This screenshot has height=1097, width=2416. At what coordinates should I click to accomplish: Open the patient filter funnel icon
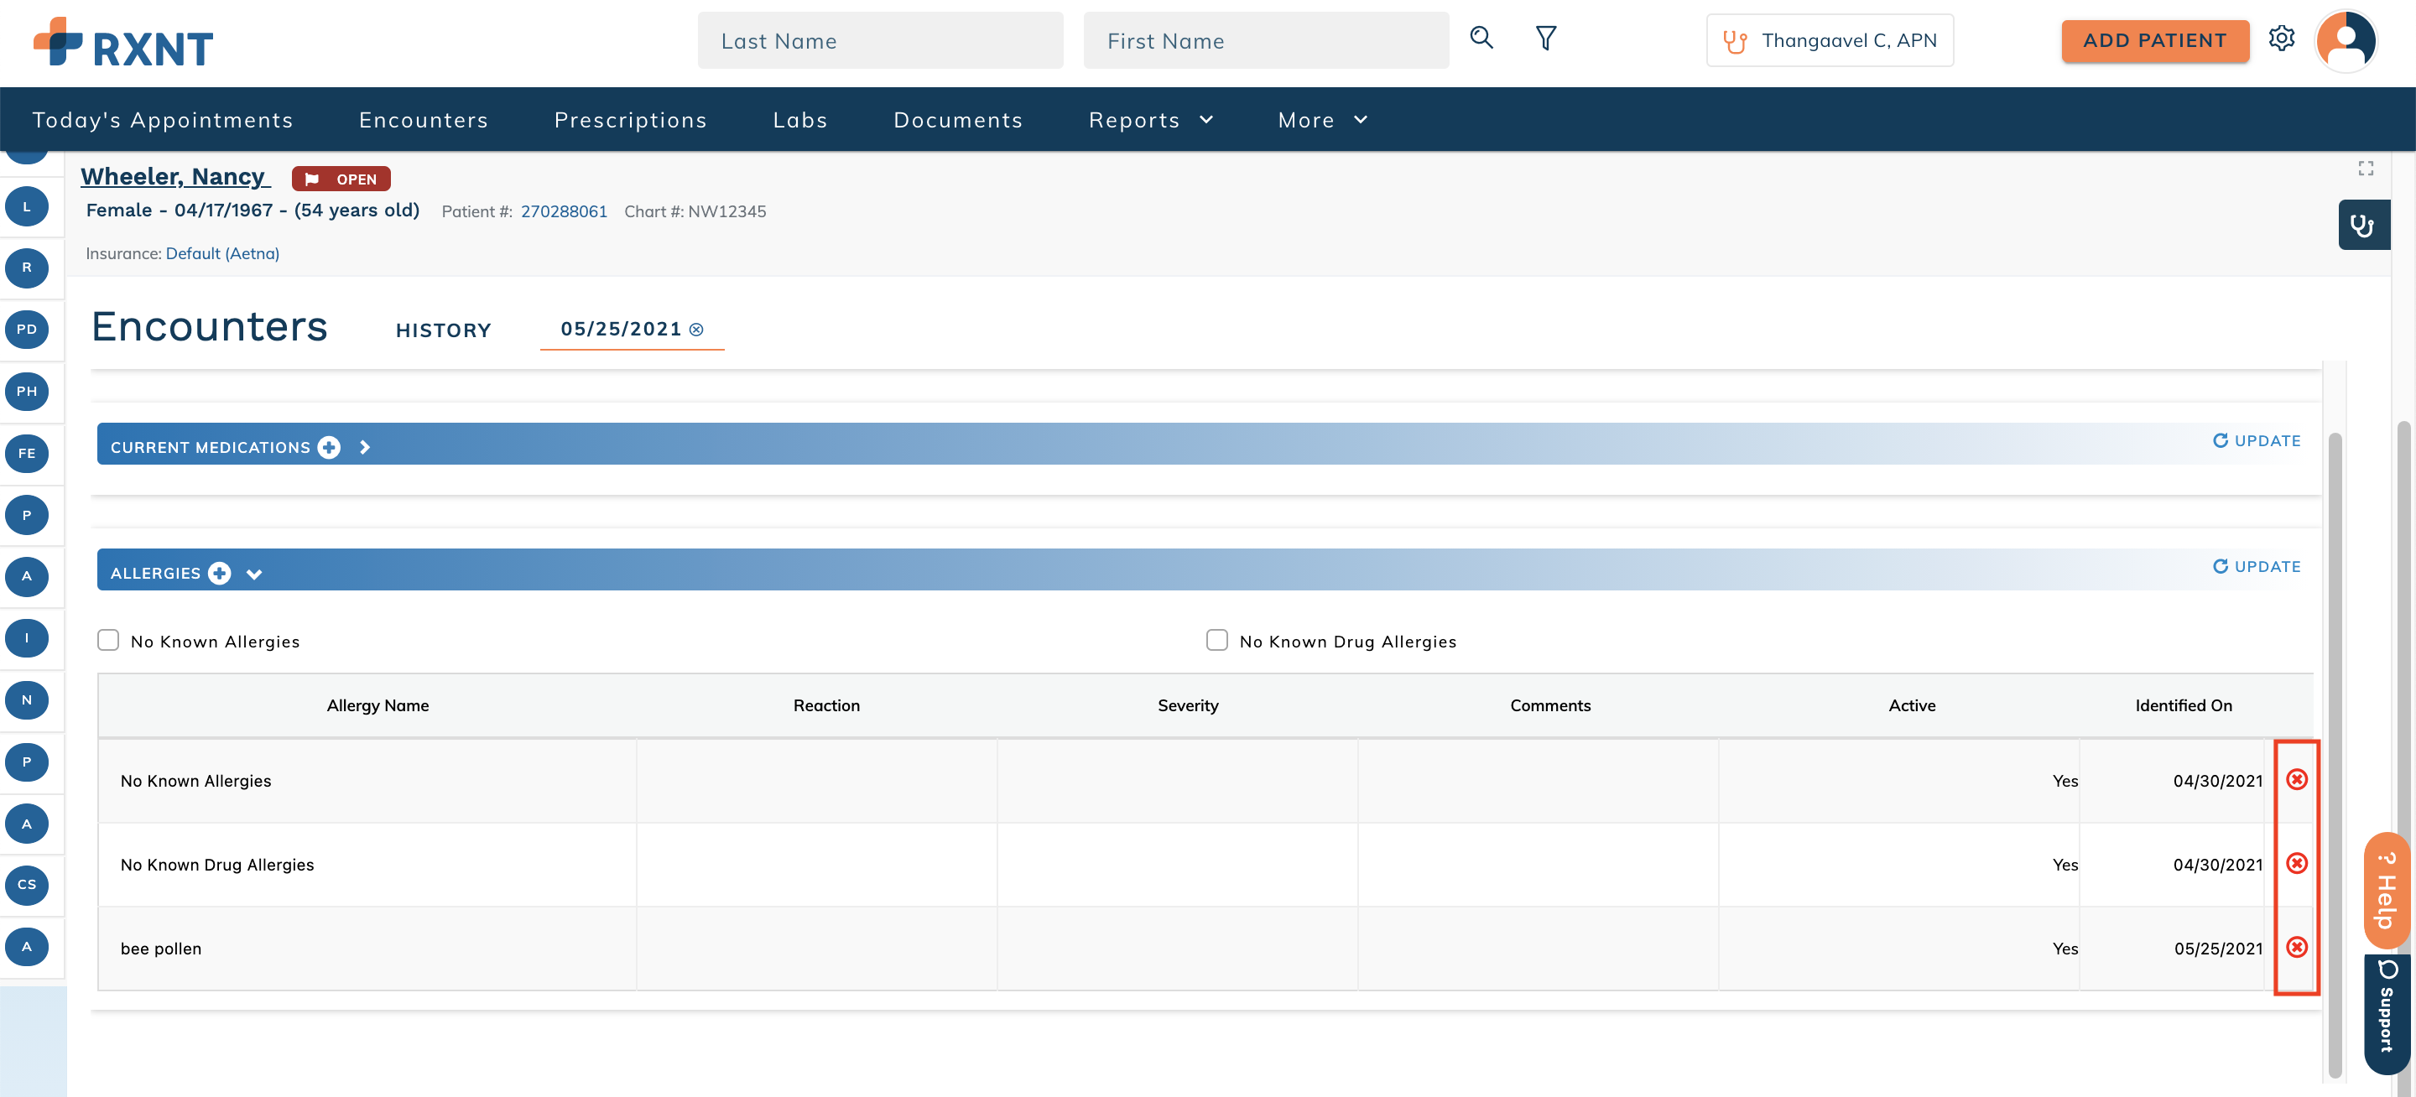tap(1545, 39)
